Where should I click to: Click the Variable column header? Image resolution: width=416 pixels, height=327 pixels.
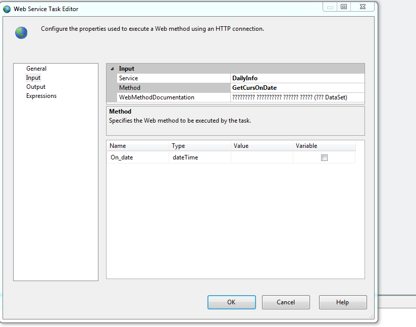coord(324,146)
